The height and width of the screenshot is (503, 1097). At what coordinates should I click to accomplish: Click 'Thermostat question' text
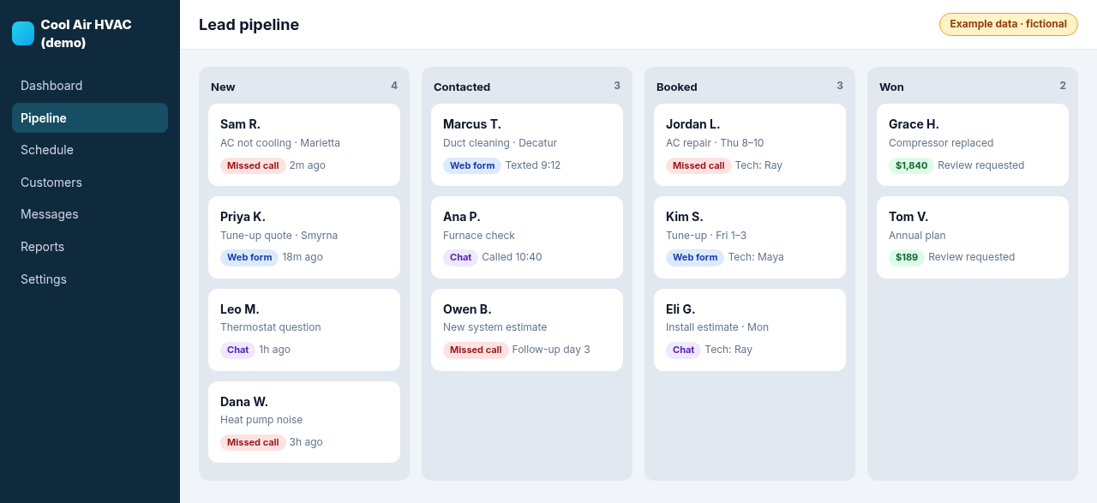pyautogui.click(x=271, y=327)
